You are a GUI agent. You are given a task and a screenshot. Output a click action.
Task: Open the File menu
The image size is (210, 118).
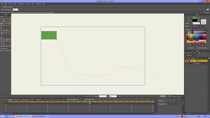2,4
